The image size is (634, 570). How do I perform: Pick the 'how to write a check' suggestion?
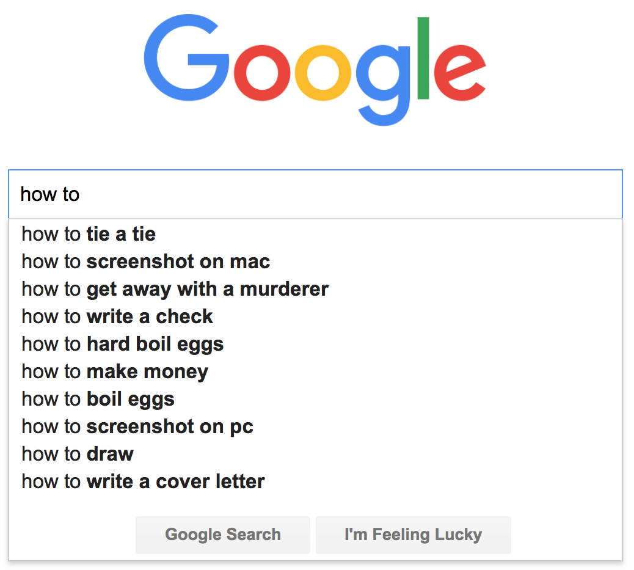click(x=117, y=316)
